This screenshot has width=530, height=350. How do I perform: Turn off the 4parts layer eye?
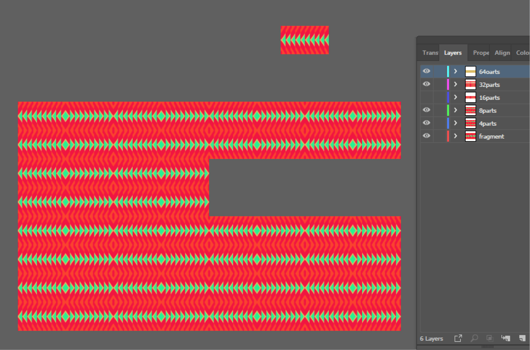(426, 123)
